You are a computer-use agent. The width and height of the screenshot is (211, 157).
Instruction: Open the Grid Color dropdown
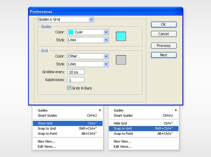pos(106,56)
